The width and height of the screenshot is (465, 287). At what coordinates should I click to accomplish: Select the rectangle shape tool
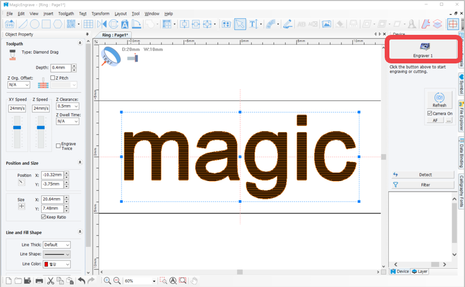click(46, 24)
